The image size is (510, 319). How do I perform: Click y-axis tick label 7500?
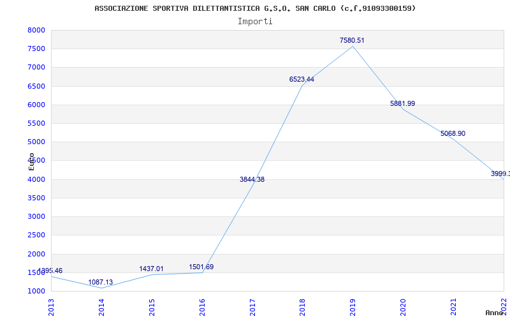[36, 49]
